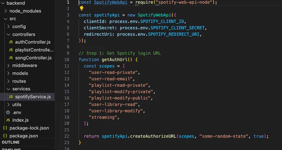The width and height of the screenshot is (282, 150).
Task: Collapse the services folder chevron
Action: [8, 89]
